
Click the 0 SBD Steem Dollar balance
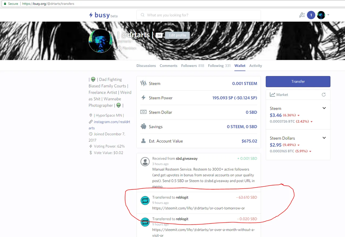point(251,112)
